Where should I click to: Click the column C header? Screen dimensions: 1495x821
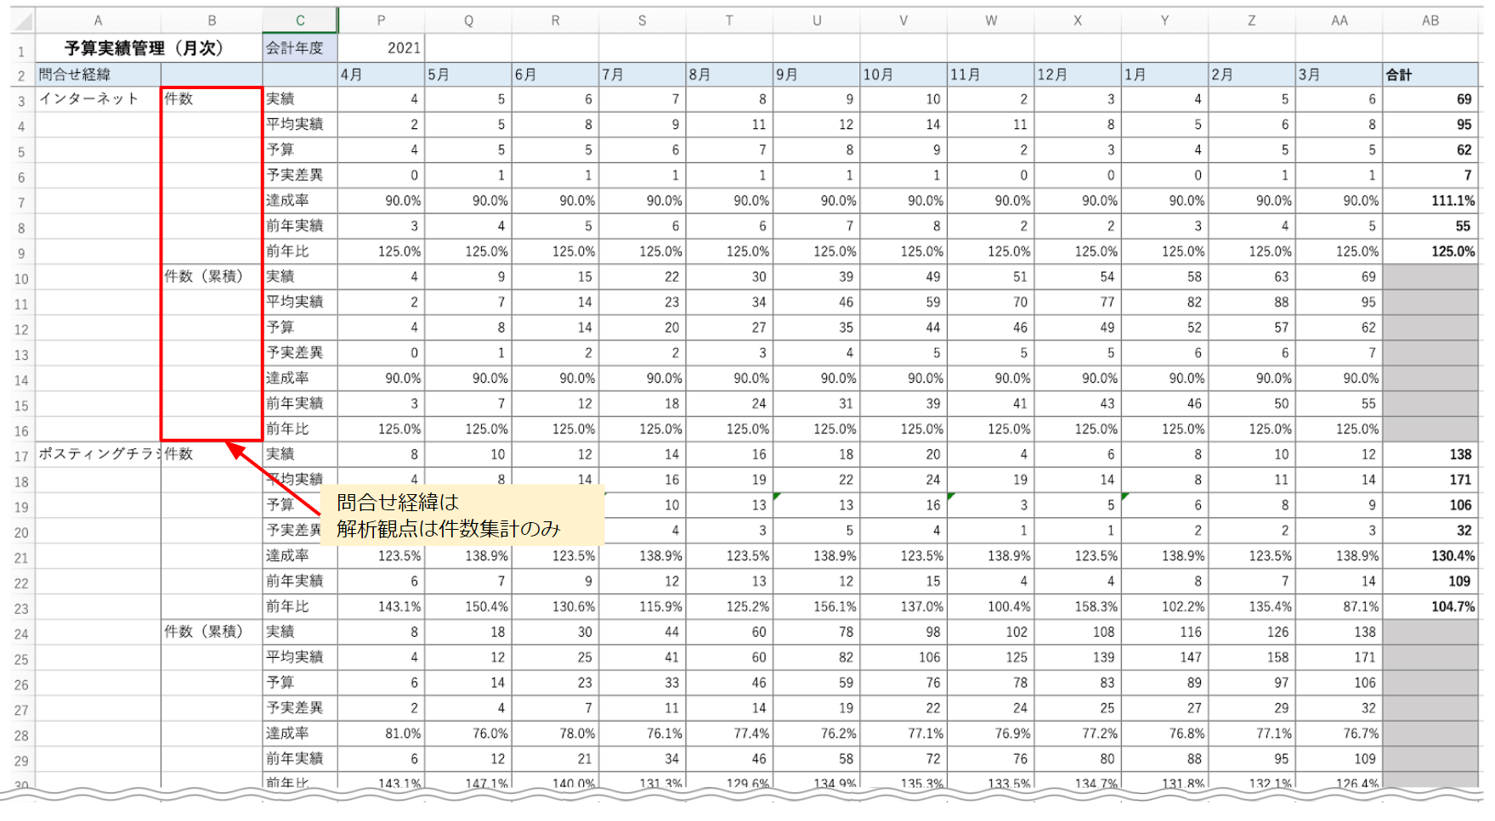tap(300, 20)
